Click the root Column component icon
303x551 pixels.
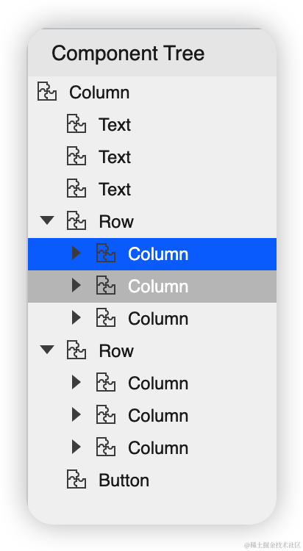[x=47, y=92]
